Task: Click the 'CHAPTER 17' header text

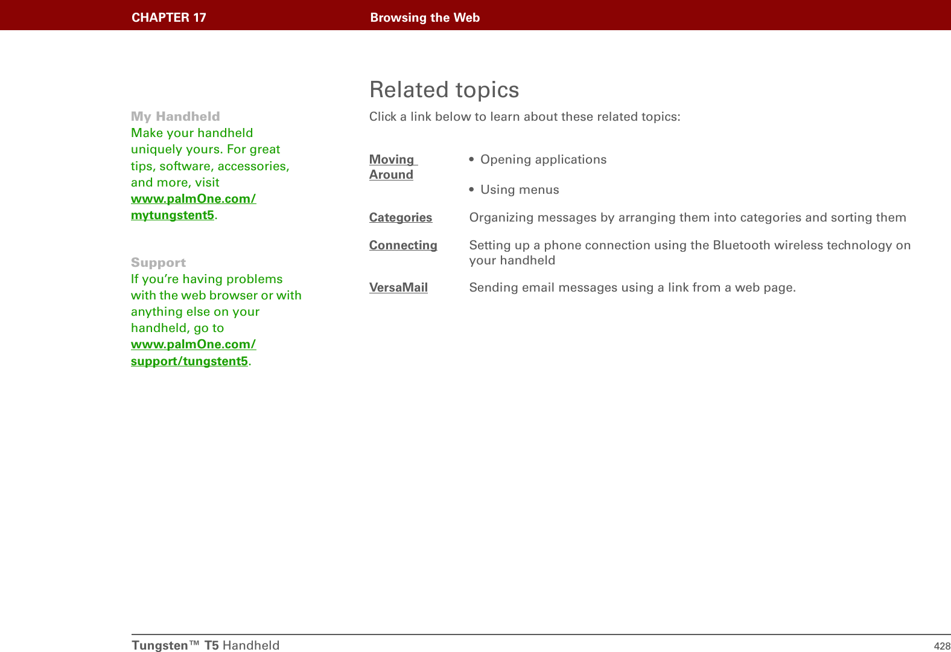Action: click(169, 18)
